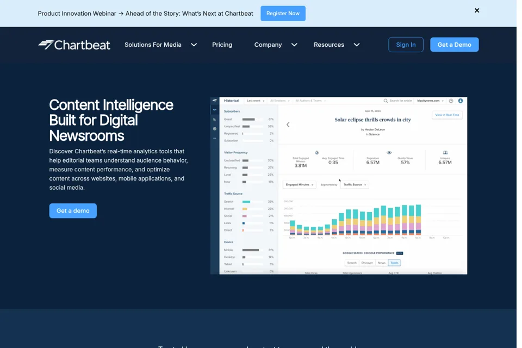Select the Totals tab in Google Console
This screenshot has height=348, width=522.
point(394,263)
